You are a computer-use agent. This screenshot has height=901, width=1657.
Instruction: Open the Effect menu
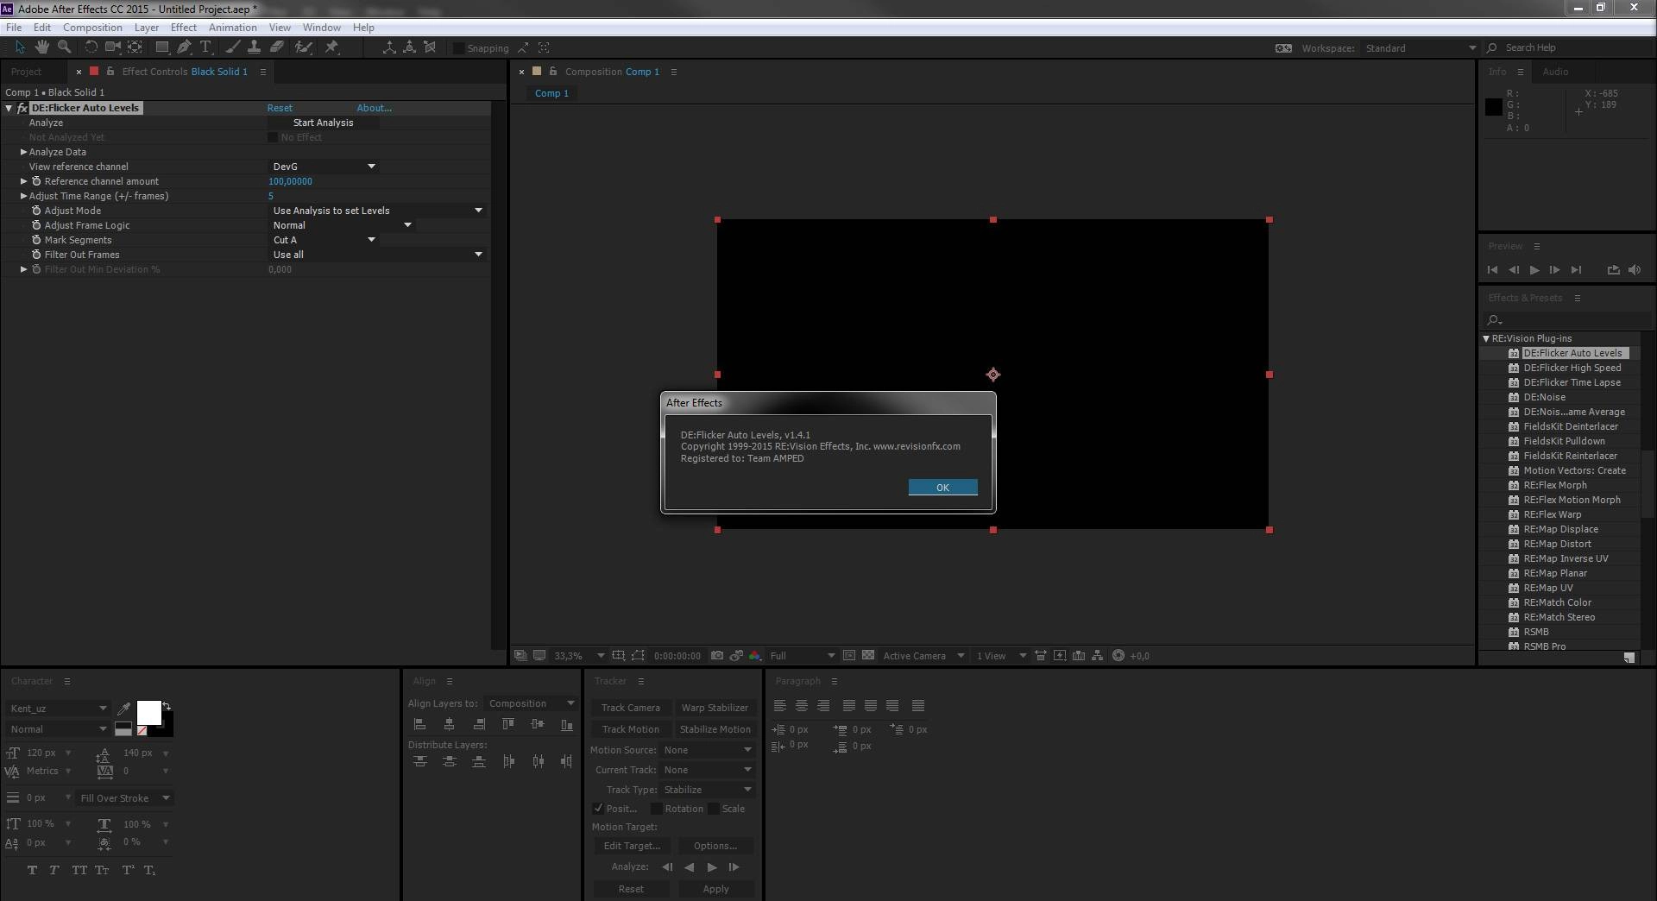[x=183, y=28]
